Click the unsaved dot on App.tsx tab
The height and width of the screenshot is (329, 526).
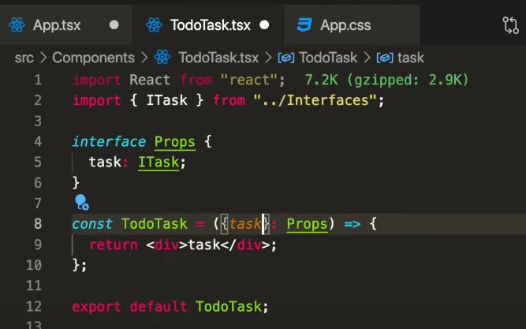click(114, 24)
